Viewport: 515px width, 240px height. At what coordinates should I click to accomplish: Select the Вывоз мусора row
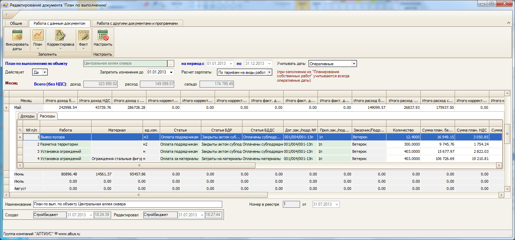click(x=260, y=137)
